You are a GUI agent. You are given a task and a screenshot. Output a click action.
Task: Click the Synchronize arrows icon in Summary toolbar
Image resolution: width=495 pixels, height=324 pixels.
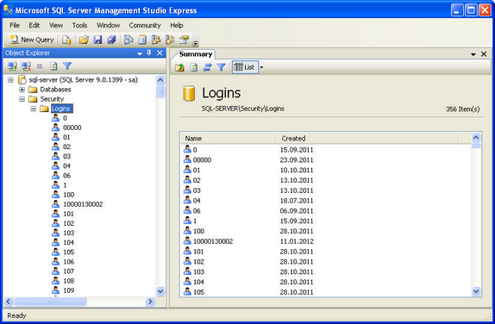point(208,67)
